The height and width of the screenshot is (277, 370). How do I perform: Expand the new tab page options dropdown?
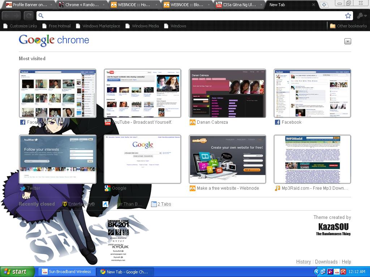(348, 41)
